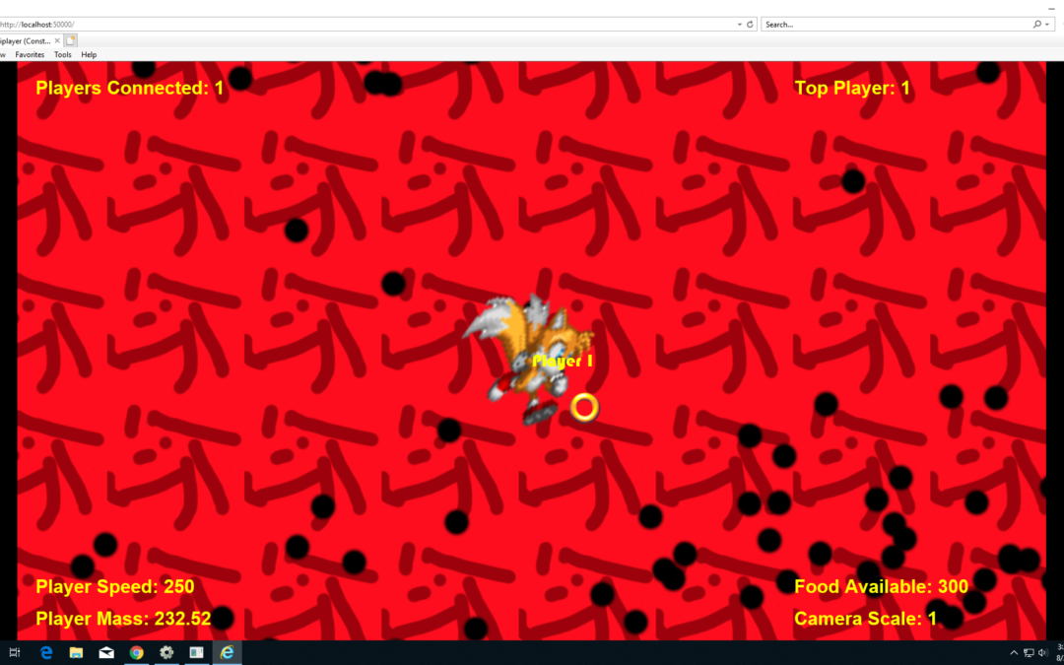Click the Camera Scale: 1 readout
Screen dimensions: 1064x665
click(865, 618)
